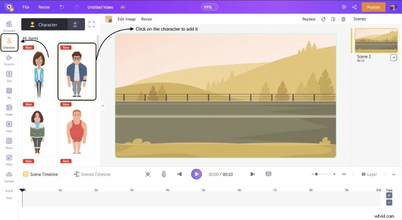Add a new scene after Scene 1
Viewport: 402px width, 220px height.
393,58
